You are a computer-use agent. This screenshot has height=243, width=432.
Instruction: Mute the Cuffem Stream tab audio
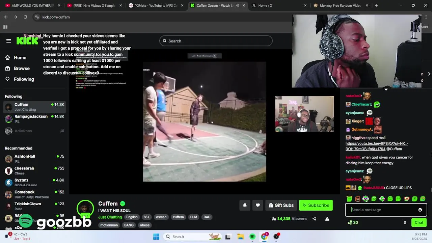[237, 5]
